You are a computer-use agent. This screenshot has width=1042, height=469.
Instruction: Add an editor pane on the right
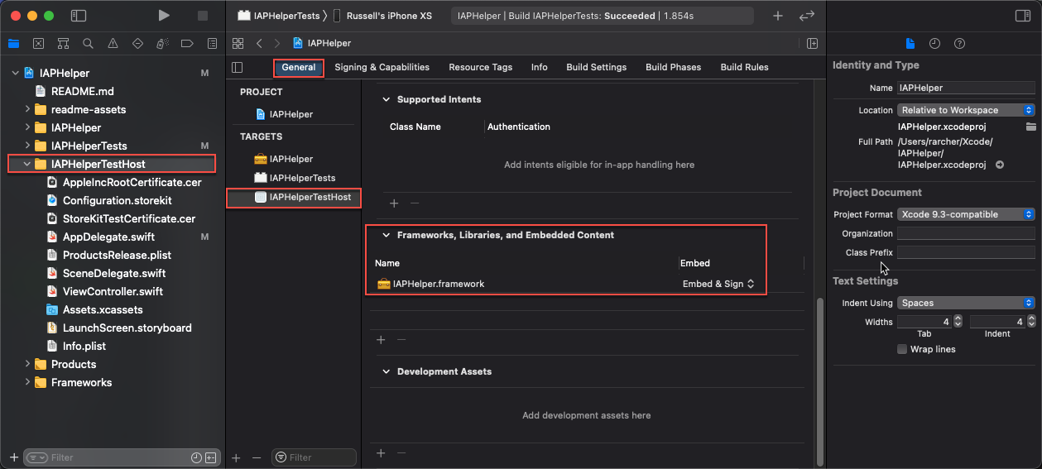click(x=813, y=43)
